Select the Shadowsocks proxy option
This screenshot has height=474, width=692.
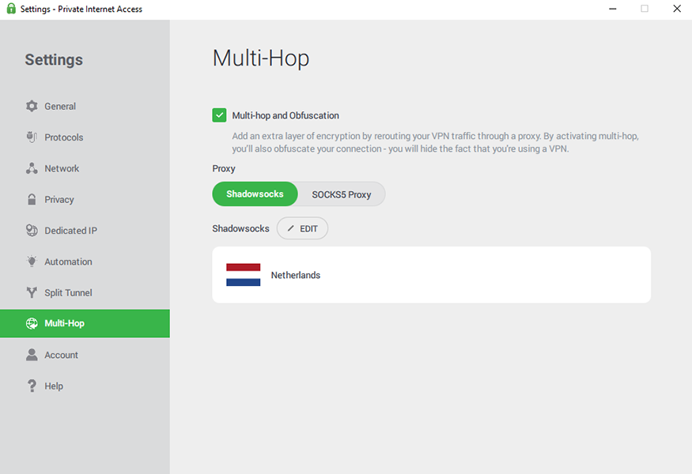click(255, 194)
